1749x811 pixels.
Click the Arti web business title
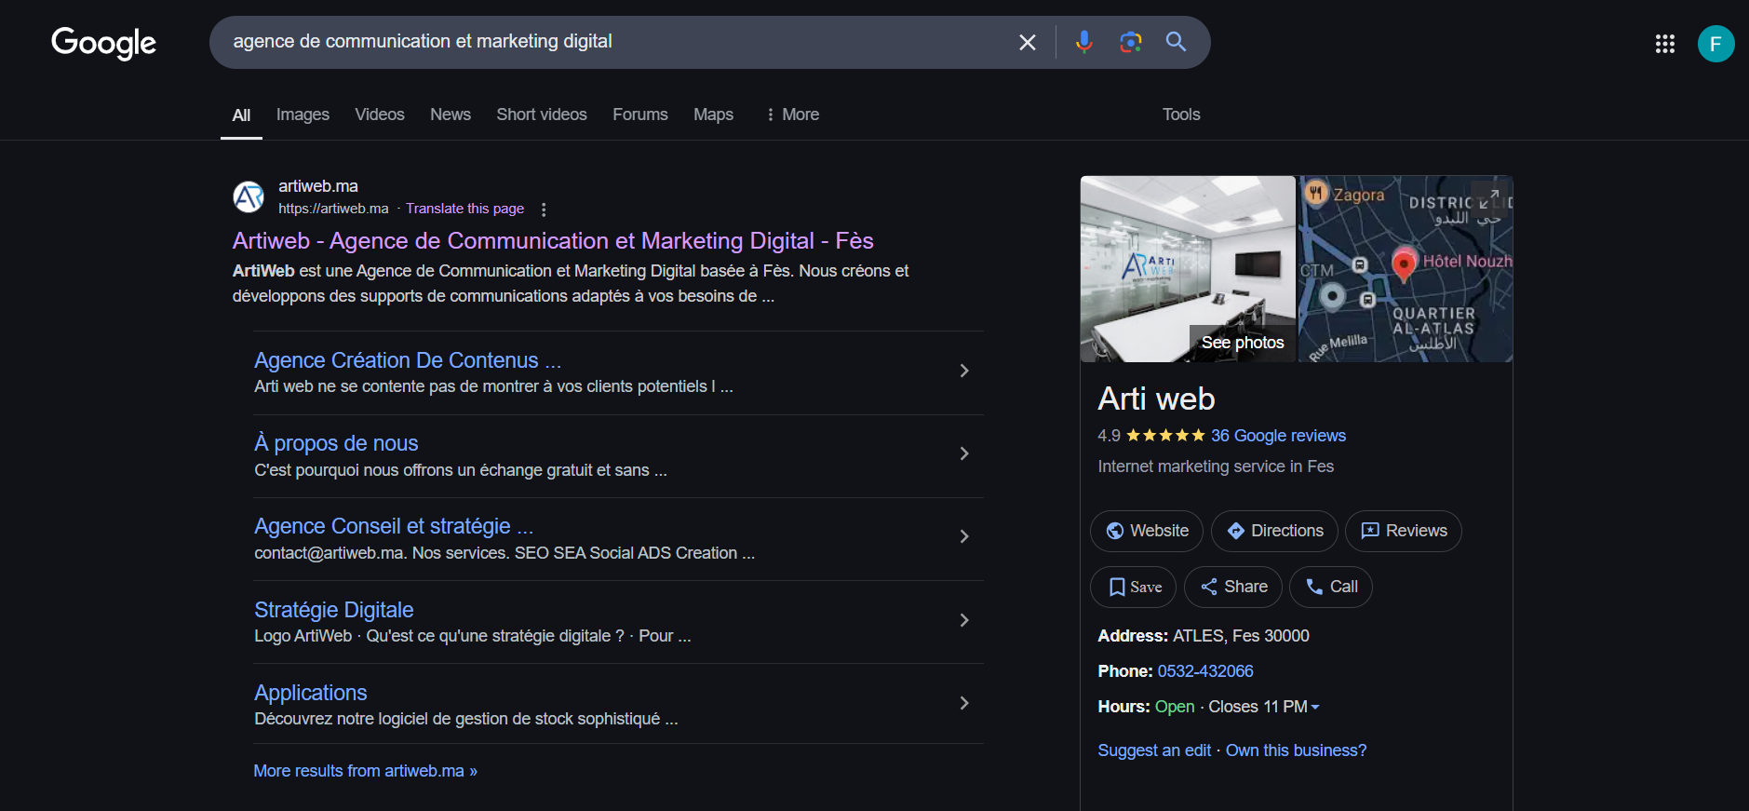(x=1156, y=399)
